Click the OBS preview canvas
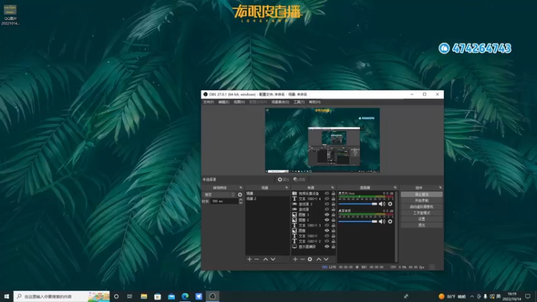This screenshot has height=302, width=537. click(322, 140)
